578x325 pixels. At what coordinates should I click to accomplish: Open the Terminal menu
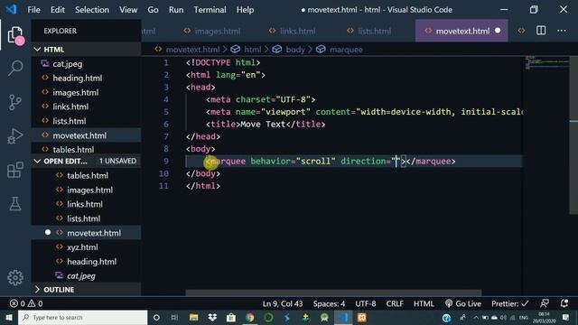coord(210,10)
